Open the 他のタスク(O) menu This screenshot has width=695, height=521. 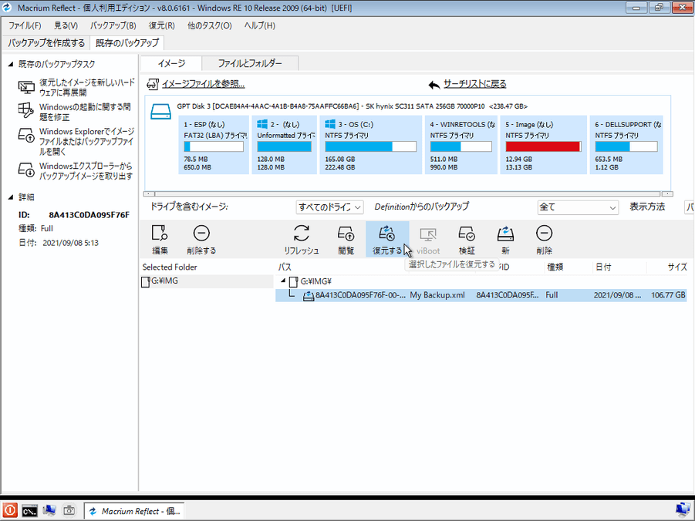[x=210, y=25]
